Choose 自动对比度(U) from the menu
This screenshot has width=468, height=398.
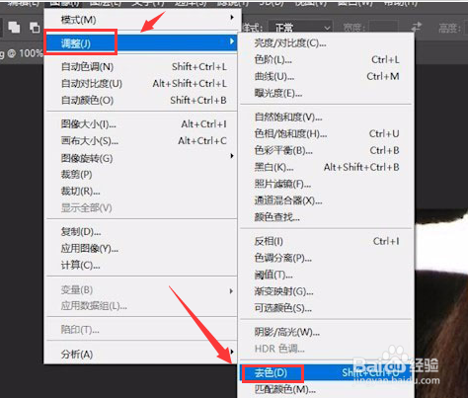[141, 84]
